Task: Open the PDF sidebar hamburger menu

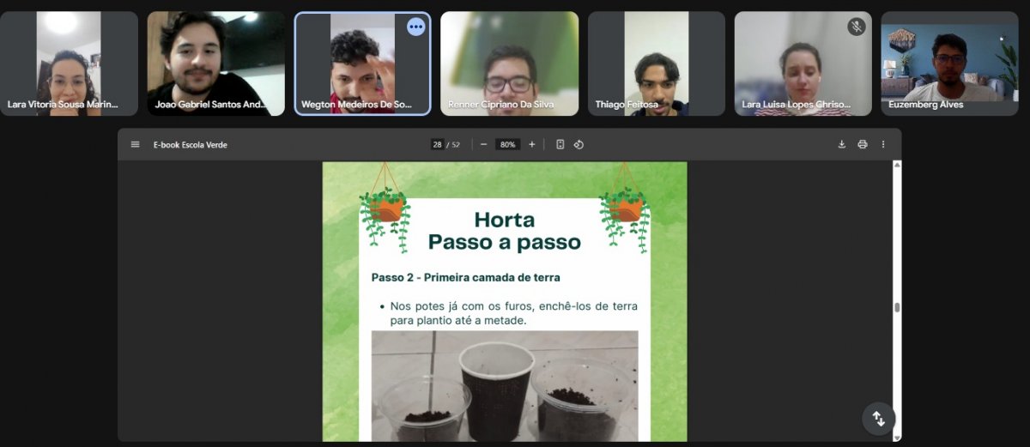Action: 135,144
